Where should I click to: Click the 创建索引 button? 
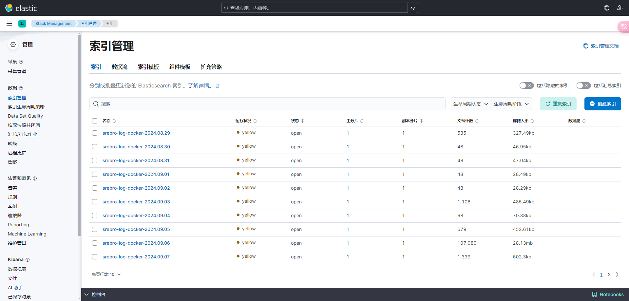[602, 104]
